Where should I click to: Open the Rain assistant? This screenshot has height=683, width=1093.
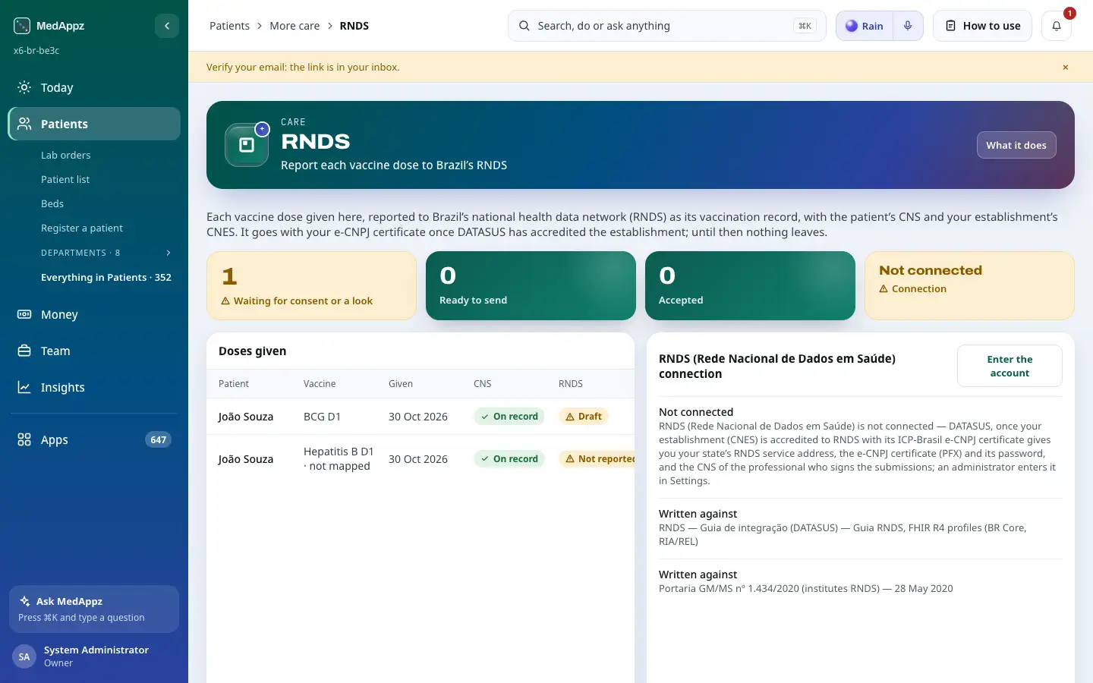(x=865, y=26)
